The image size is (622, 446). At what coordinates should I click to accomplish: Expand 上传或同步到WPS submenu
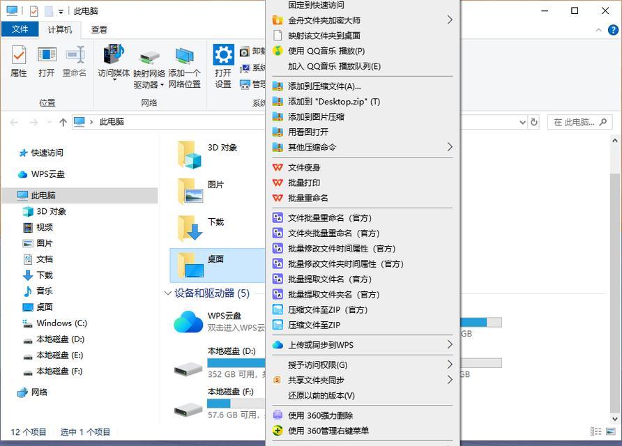pyautogui.click(x=450, y=344)
